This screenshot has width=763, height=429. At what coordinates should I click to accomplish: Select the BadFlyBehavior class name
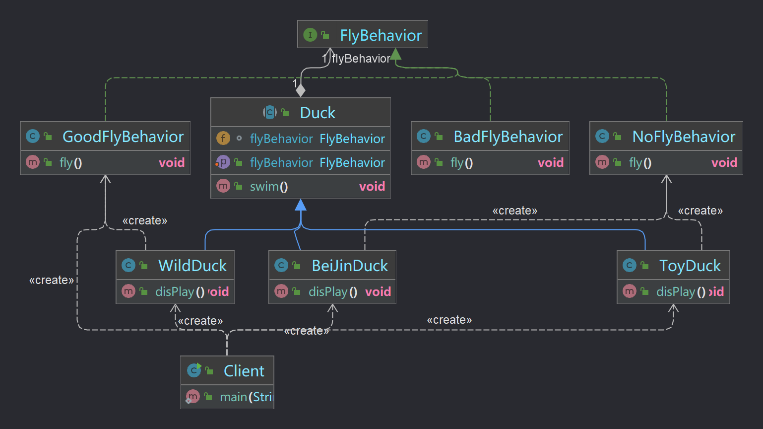tap(508, 137)
